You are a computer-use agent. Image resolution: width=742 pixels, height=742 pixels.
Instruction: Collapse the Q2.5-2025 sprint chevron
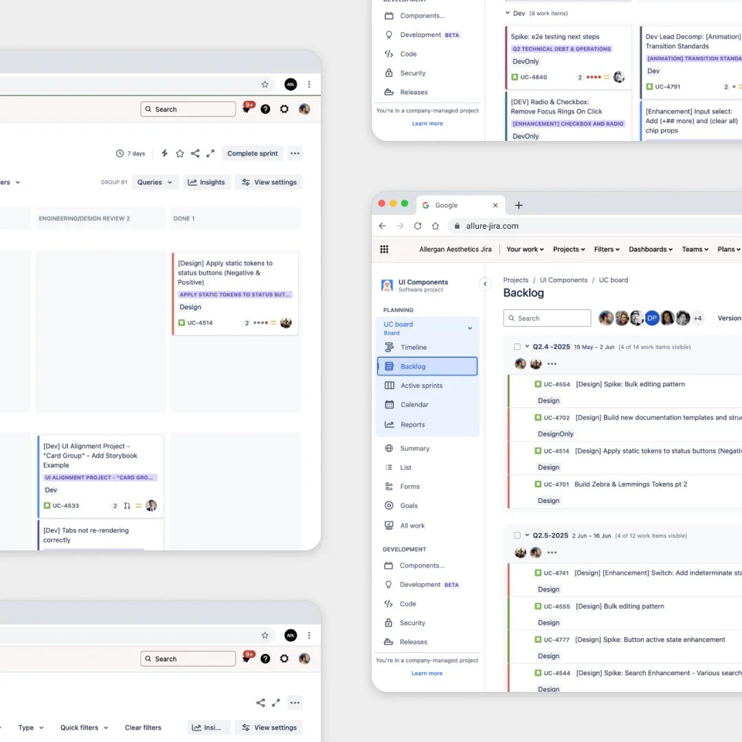[x=527, y=535]
